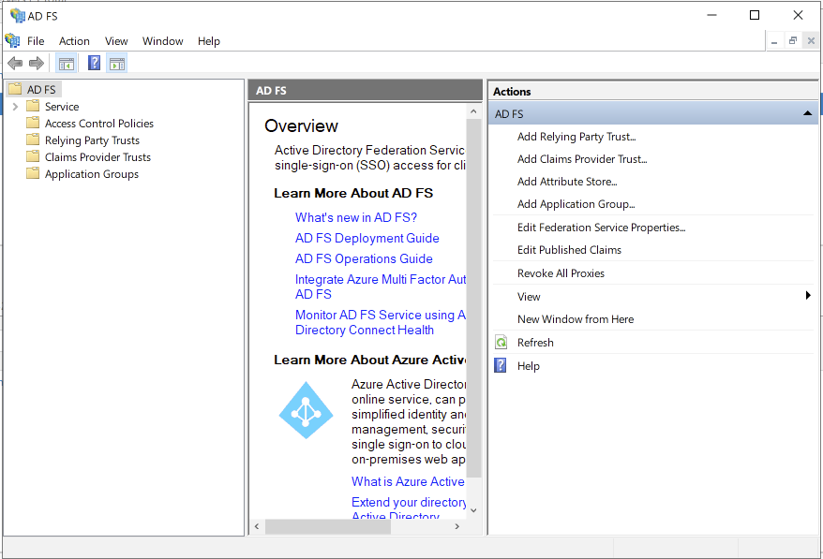Click Edit Federation Service Properties action

601,228
